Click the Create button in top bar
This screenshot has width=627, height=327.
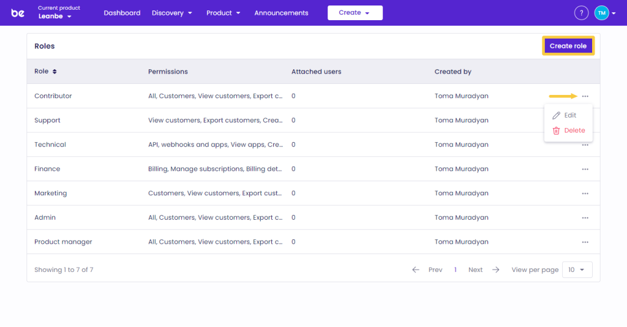355,13
